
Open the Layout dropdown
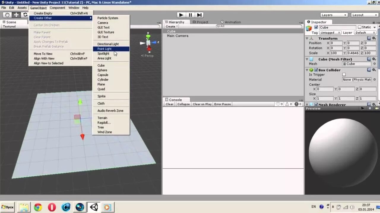pyautogui.click(x=364, y=15)
